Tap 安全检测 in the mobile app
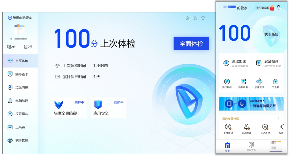The height and width of the screenshot is (156, 289). pos(268,63)
